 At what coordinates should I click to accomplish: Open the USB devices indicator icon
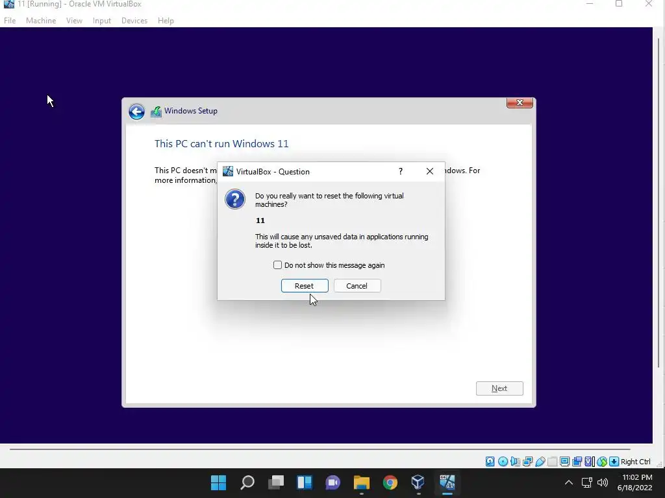(x=540, y=462)
